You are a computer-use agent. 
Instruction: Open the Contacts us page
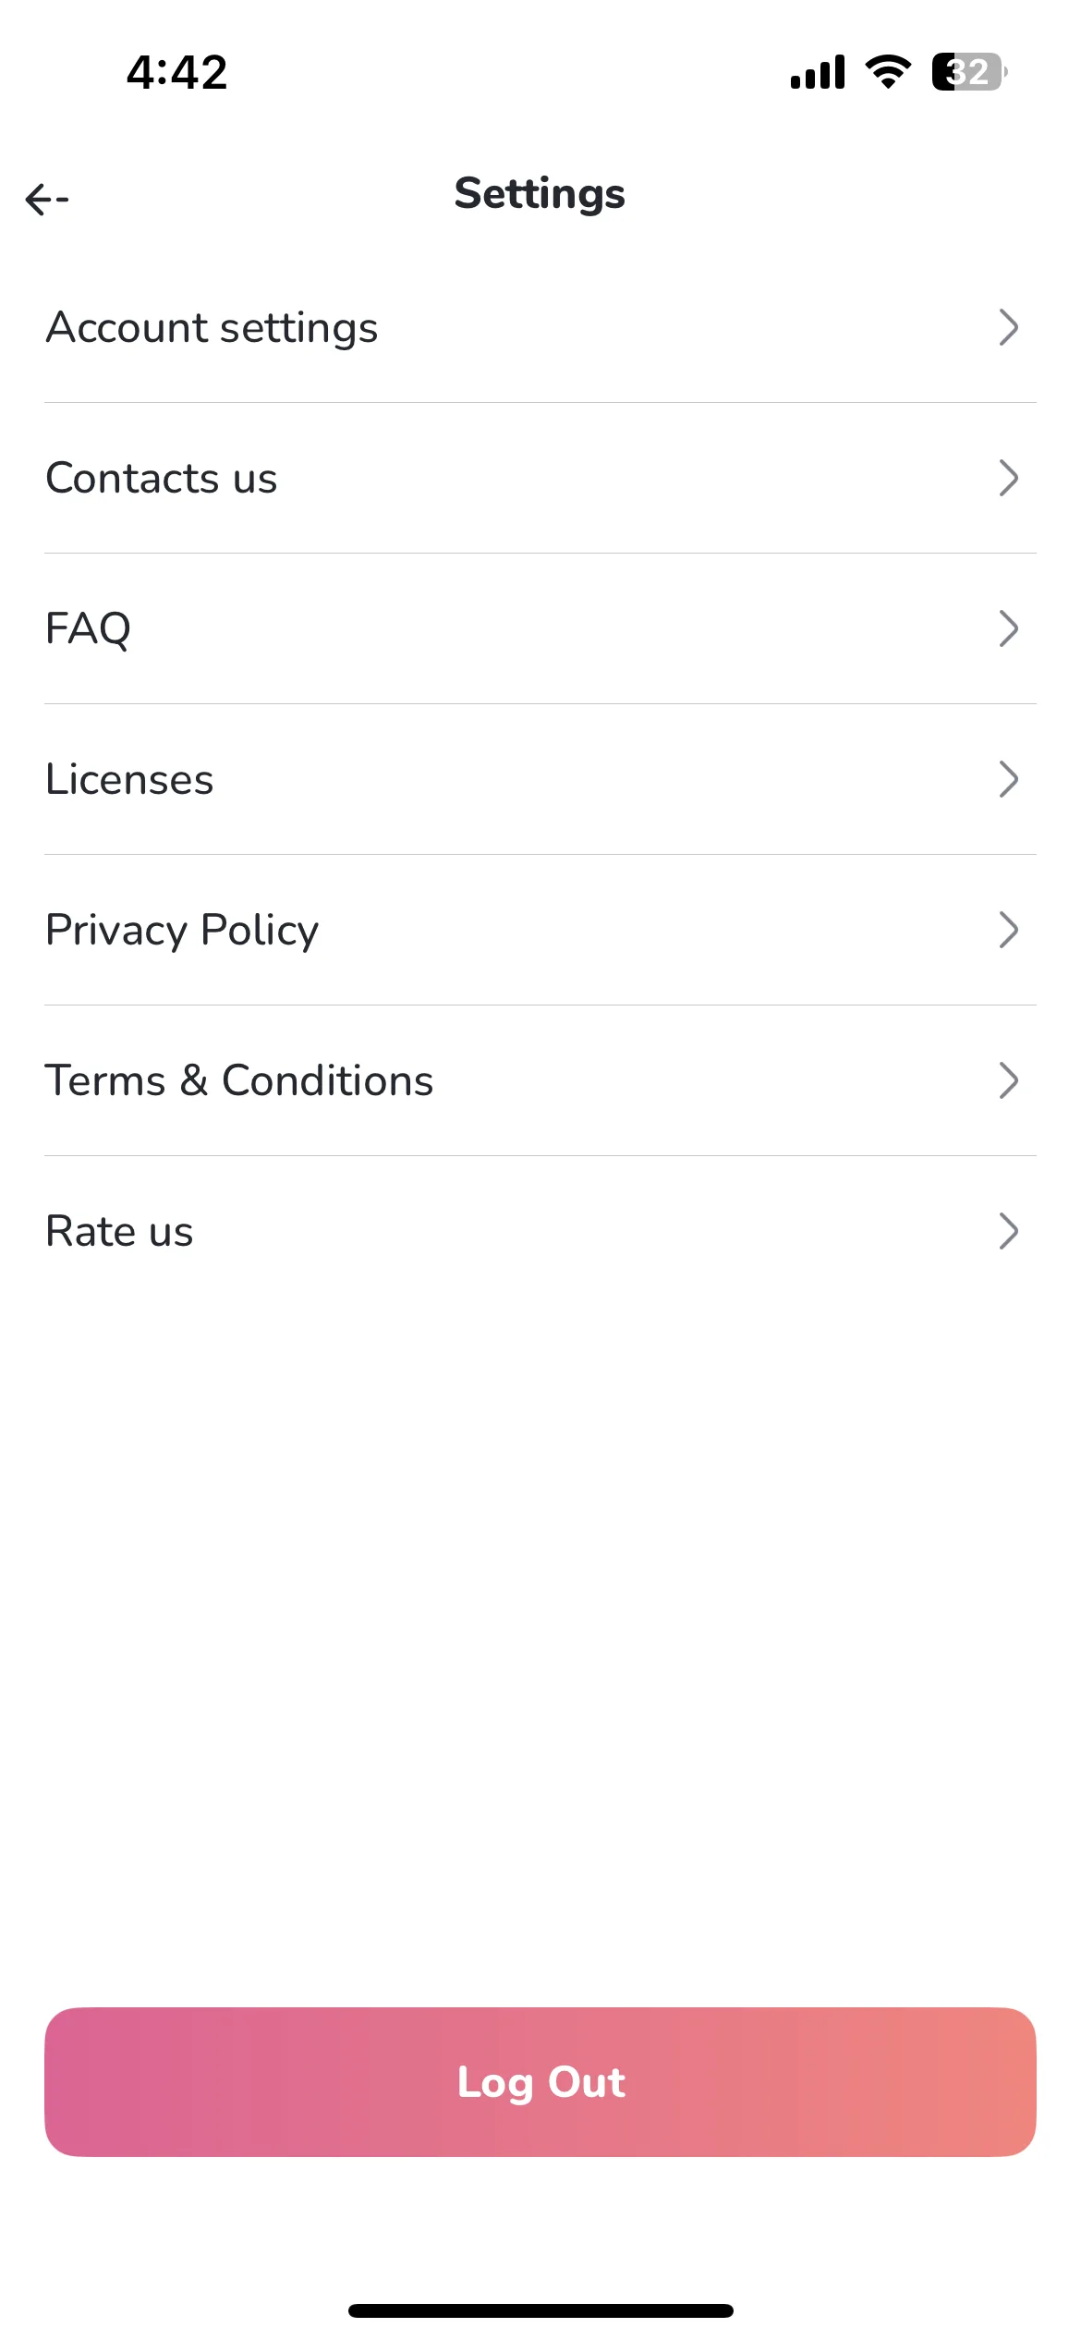coord(540,478)
